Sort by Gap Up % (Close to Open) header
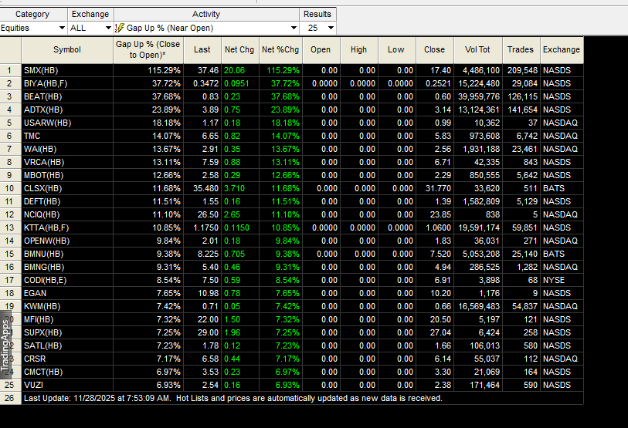The width and height of the screenshot is (628, 428). coord(148,49)
